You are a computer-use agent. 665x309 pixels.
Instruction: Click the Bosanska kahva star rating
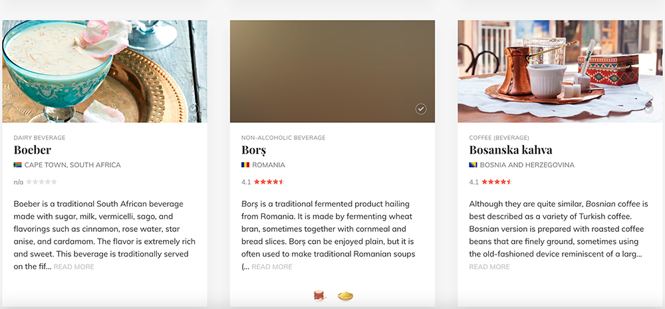coord(497,182)
